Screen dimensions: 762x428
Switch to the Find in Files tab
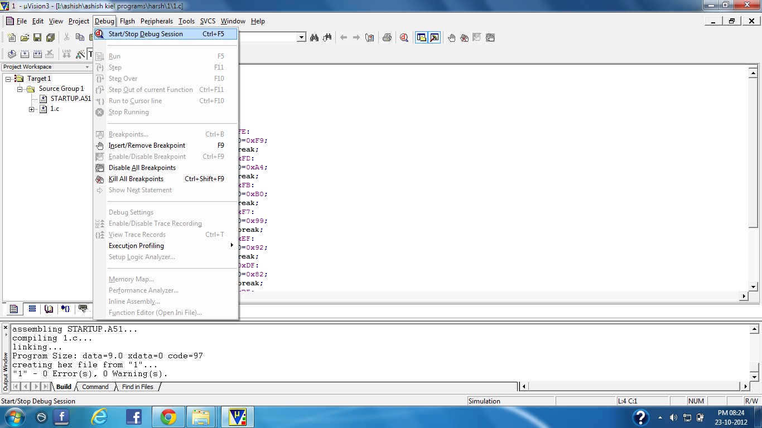pyautogui.click(x=137, y=387)
